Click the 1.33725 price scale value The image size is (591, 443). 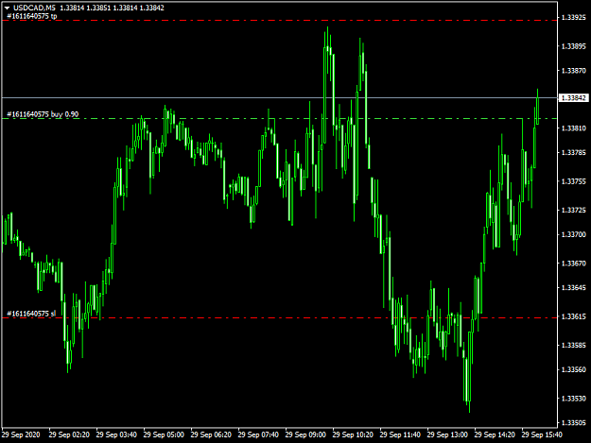(574, 210)
